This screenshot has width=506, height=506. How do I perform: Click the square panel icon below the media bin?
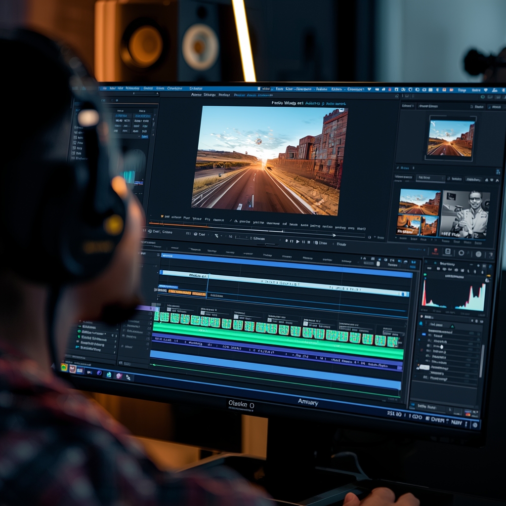(448, 252)
